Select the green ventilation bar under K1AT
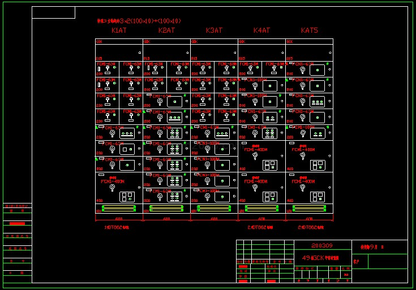416x290 pixels. coord(119,209)
